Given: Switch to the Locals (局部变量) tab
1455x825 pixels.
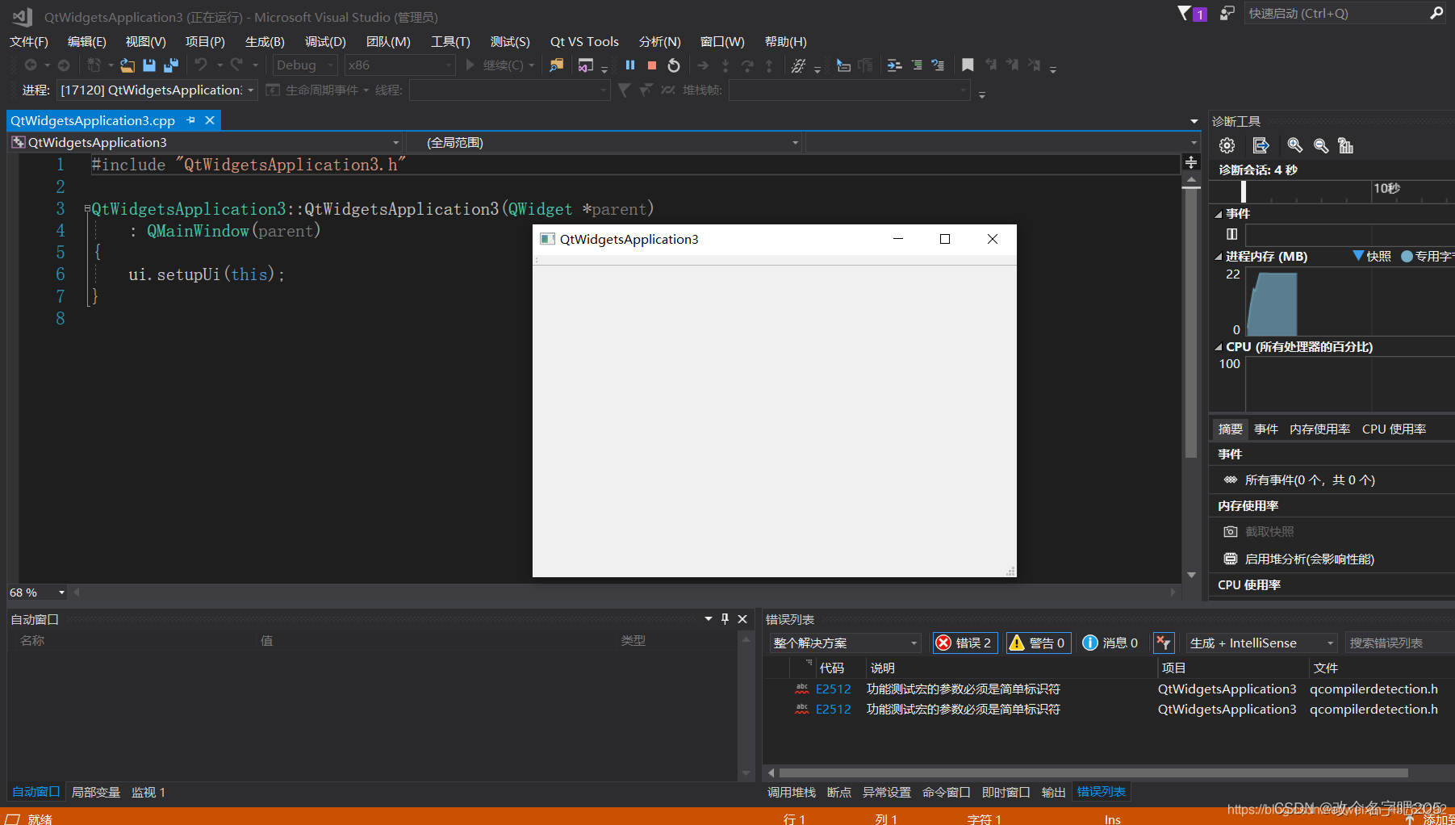Looking at the screenshot, I should [96, 792].
